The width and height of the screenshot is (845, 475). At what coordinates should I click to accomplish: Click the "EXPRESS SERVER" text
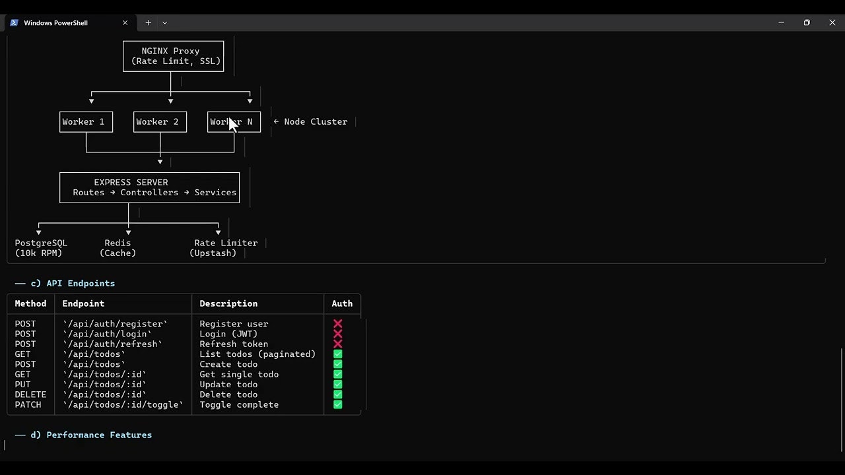click(x=131, y=182)
